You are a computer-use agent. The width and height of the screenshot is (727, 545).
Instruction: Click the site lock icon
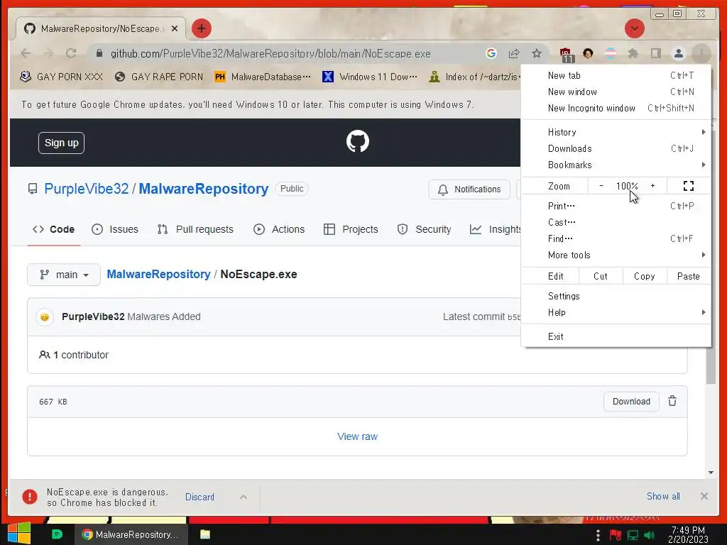99,53
